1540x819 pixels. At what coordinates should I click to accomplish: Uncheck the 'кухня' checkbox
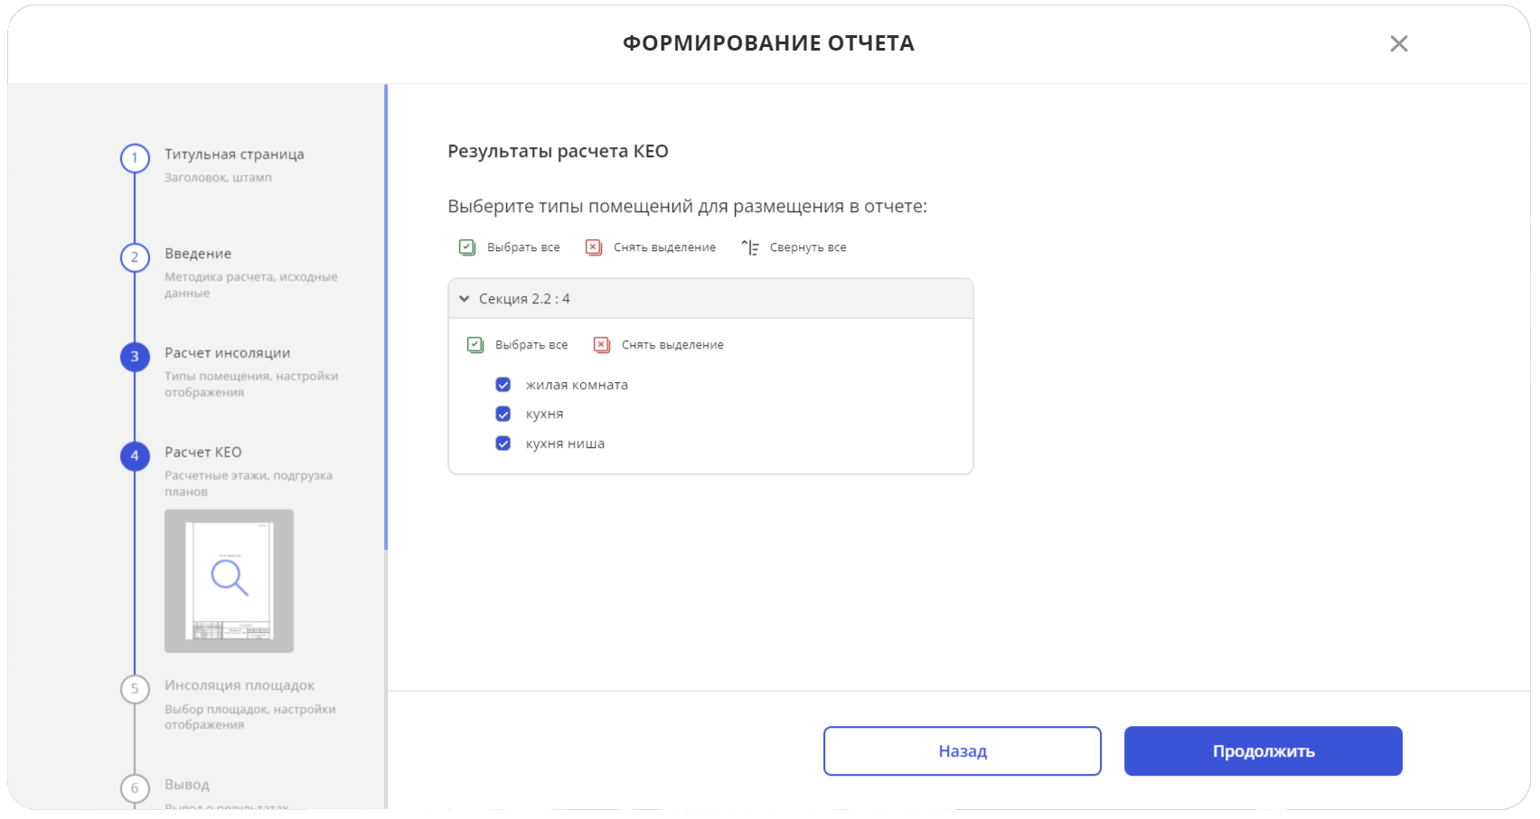coord(503,414)
